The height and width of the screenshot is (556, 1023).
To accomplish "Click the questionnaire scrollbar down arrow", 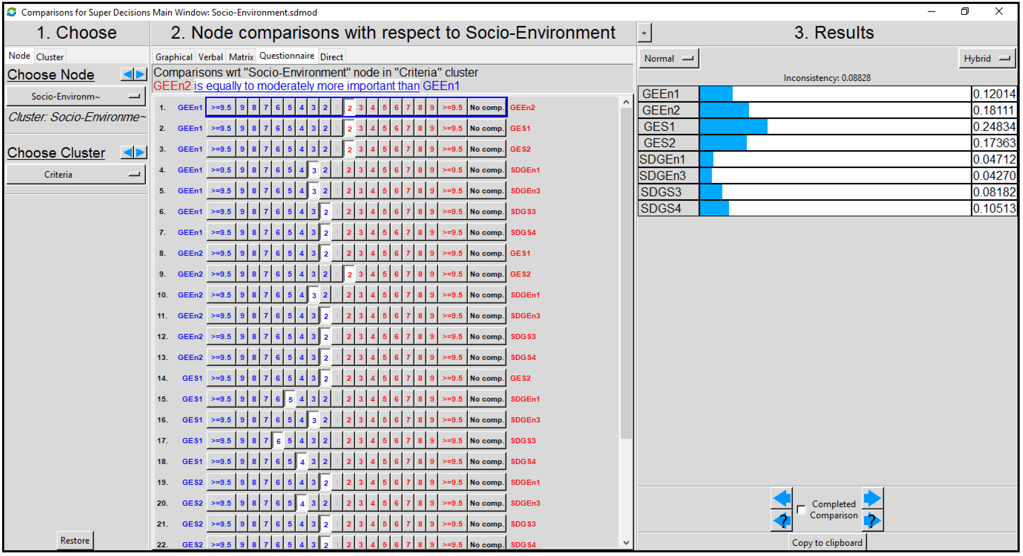I will [626, 543].
